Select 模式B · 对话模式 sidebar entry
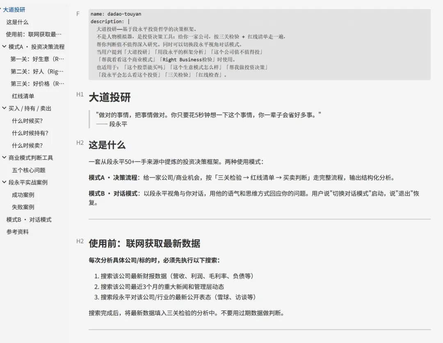 [28, 219]
